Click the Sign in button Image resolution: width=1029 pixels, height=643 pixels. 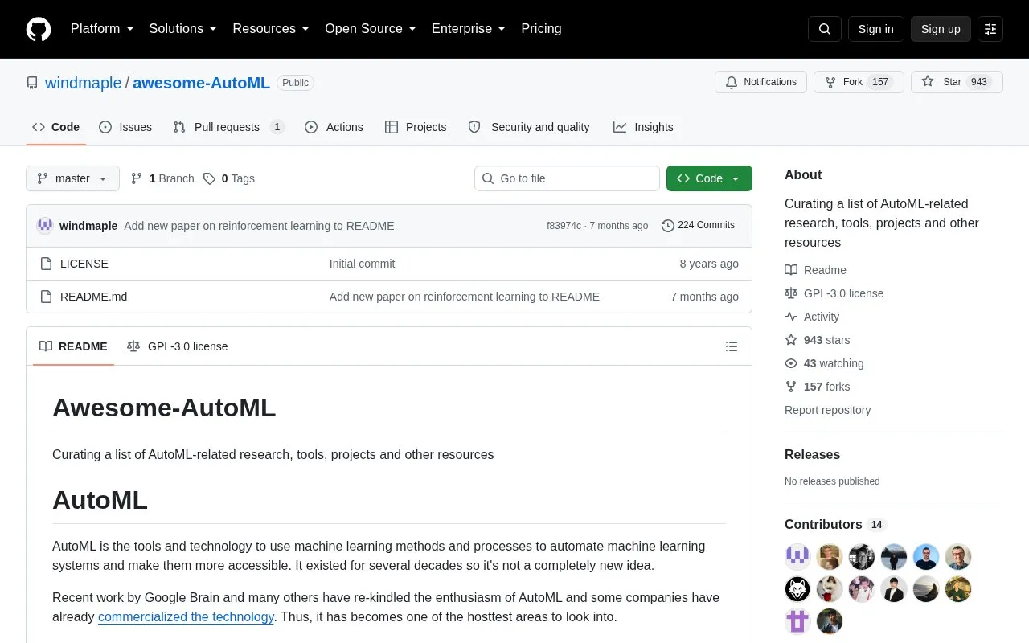(x=875, y=29)
